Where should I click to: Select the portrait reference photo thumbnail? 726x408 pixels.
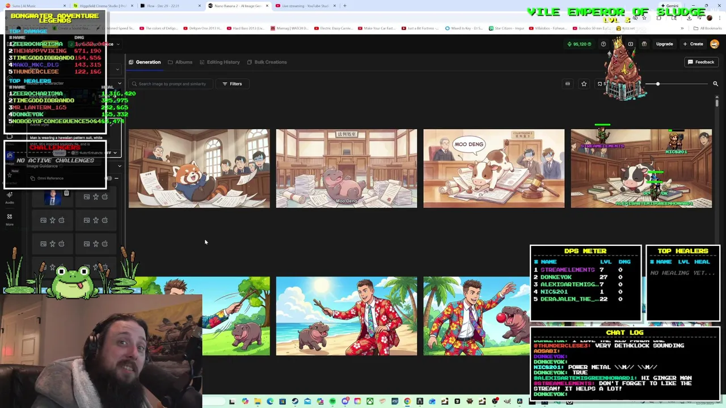pos(53,198)
